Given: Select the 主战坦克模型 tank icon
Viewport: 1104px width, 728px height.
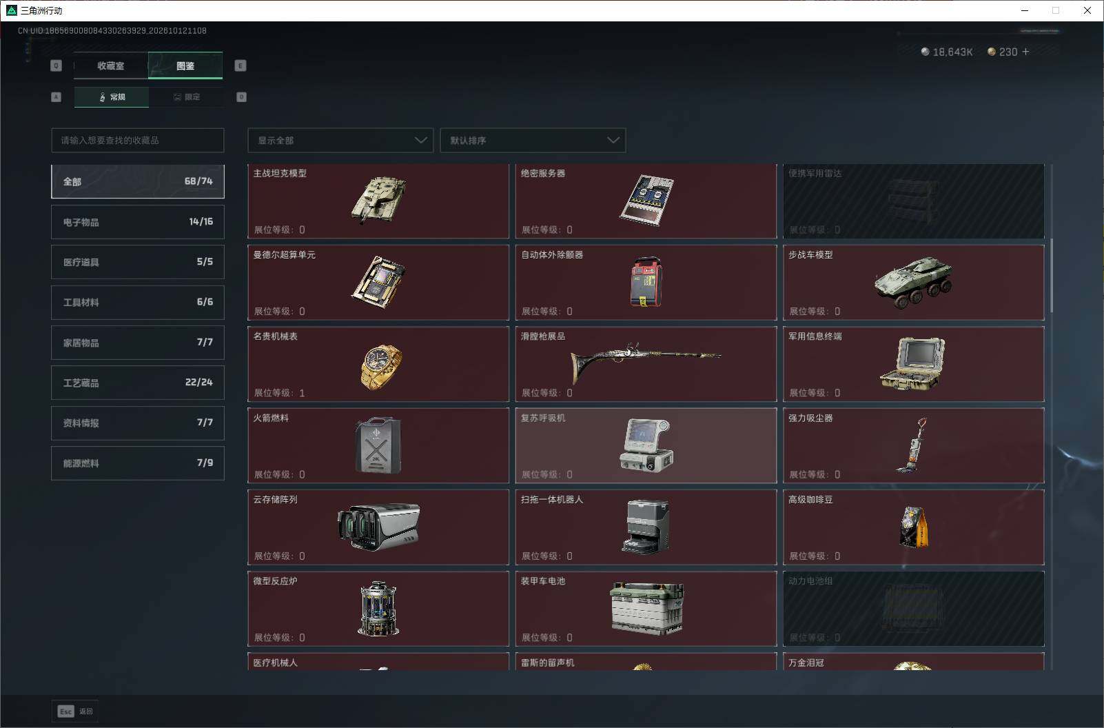Looking at the screenshot, I should pyautogui.click(x=378, y=200).
